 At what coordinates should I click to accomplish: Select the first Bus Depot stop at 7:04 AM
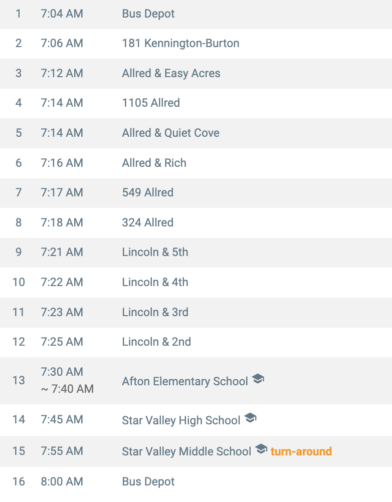148,14
